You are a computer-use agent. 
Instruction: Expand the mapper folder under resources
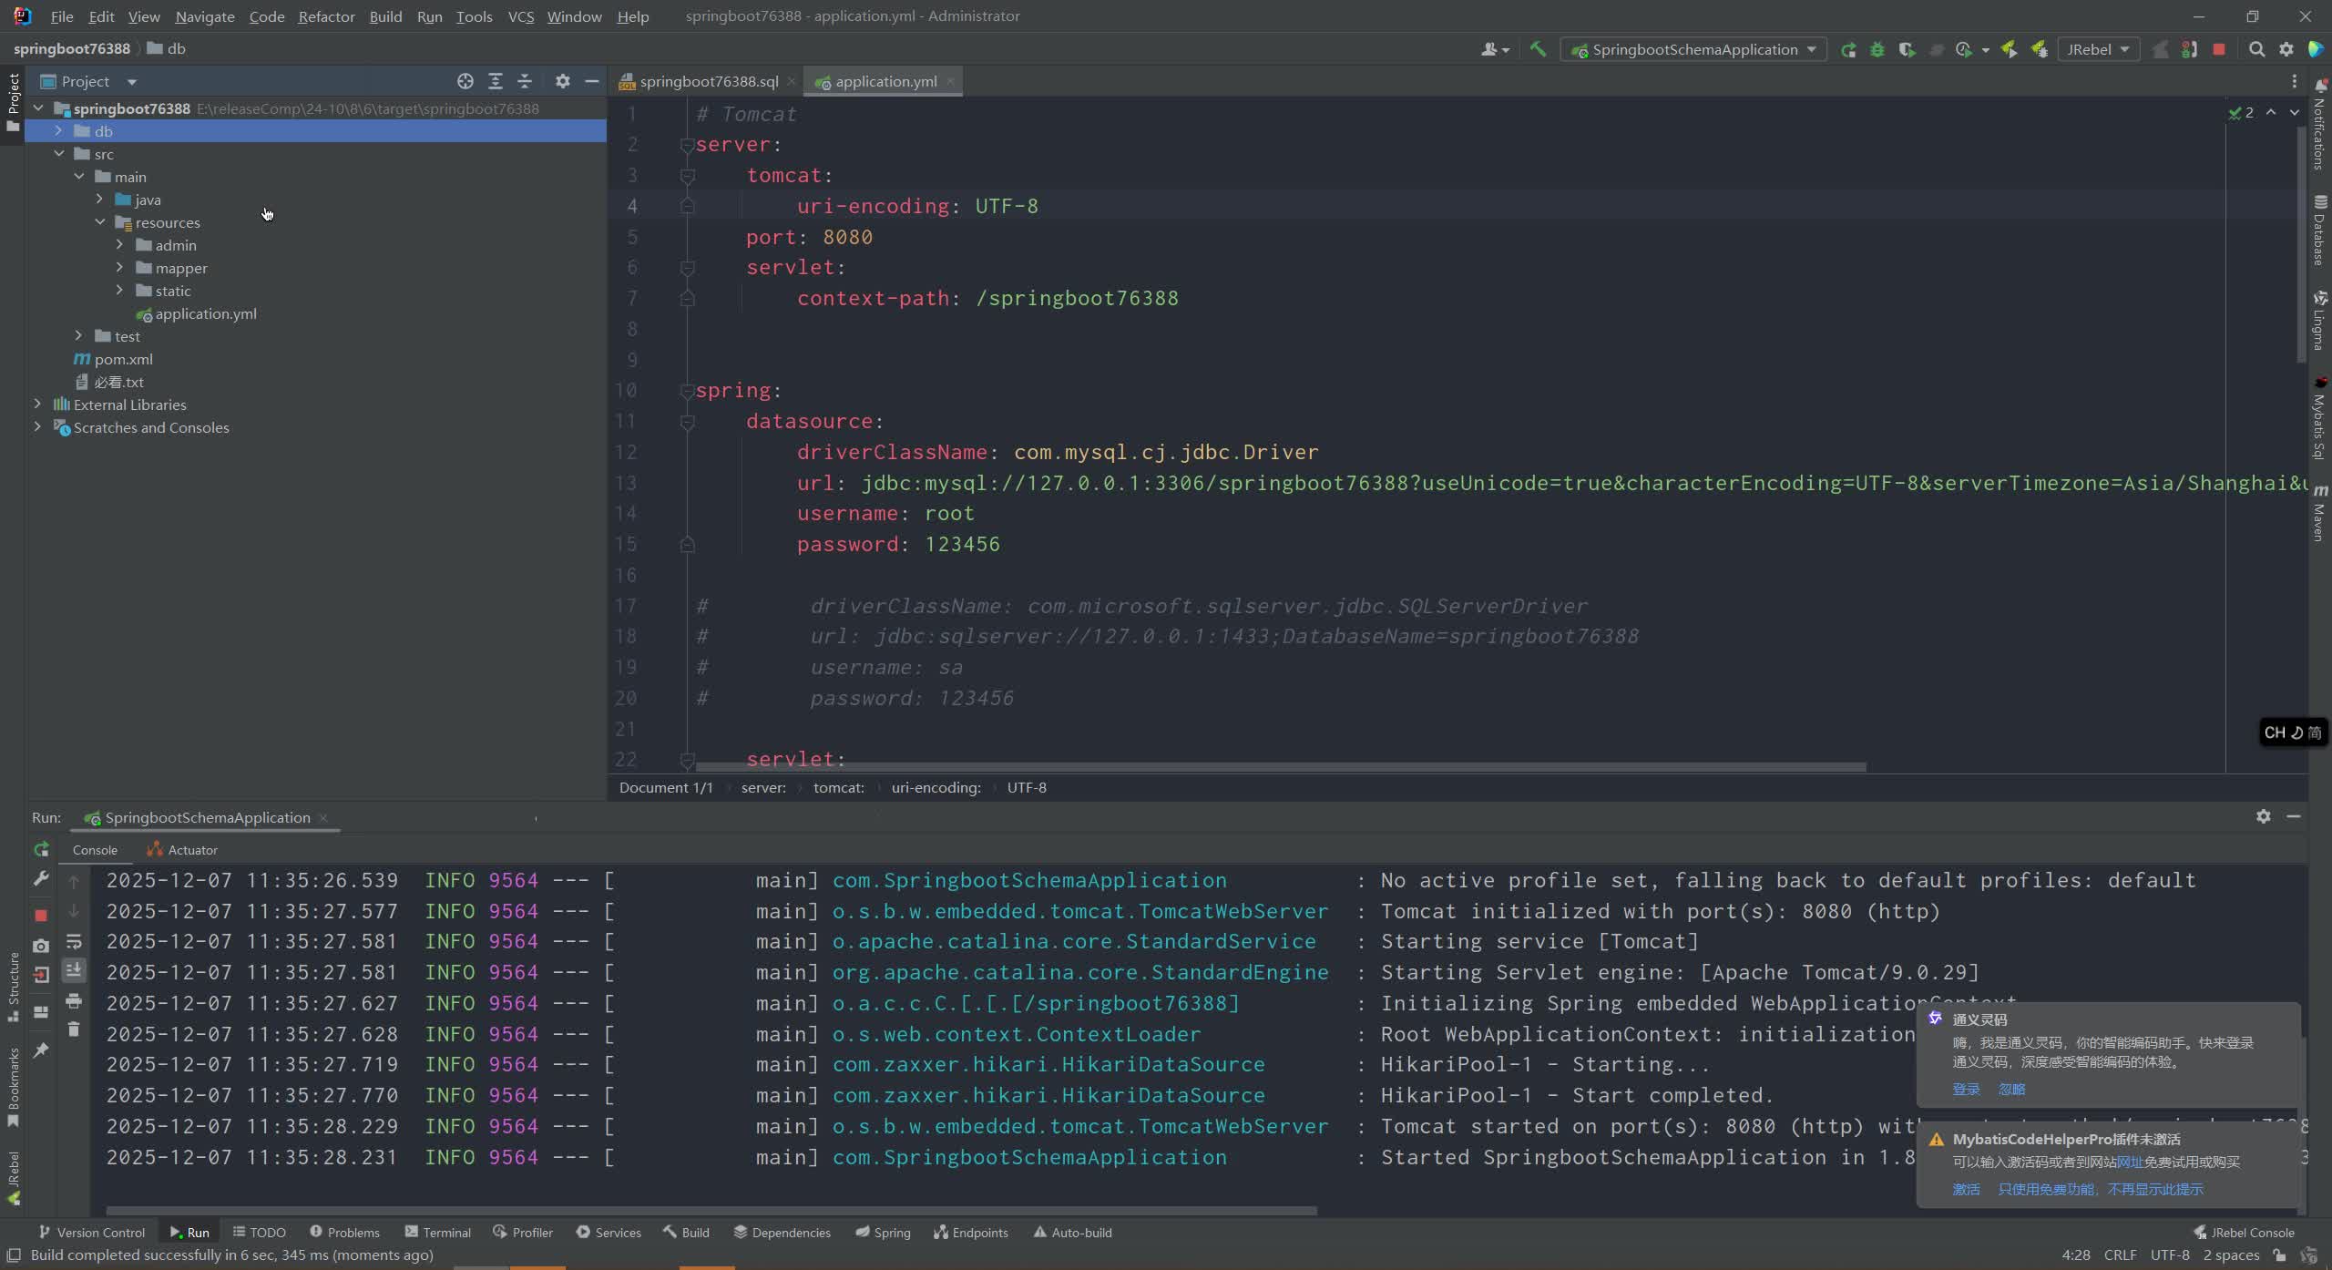[x=120, y=267]
